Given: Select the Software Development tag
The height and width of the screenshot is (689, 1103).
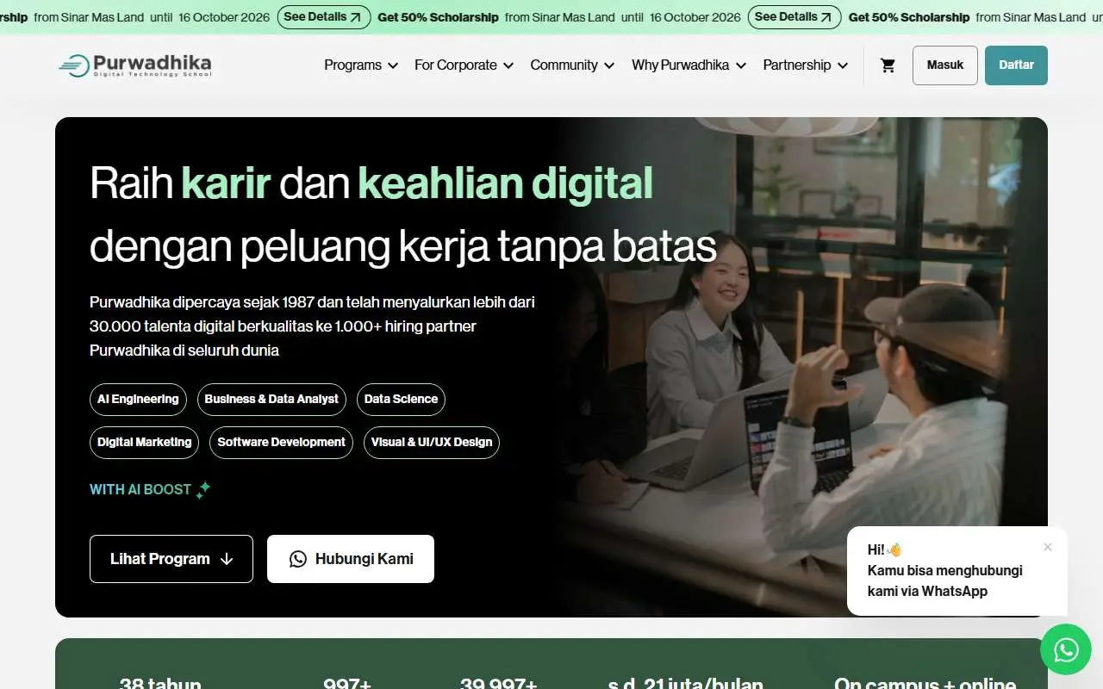Looking at the screenshot, I should click(281, 443).
